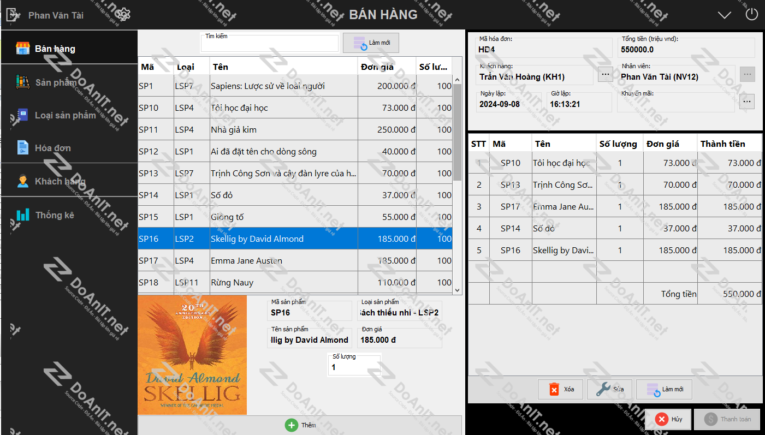The height and width of the screenshot is (435, 765).
Task: Select the row 'Sapiens: Lược sử về loài người'
Action: tap(295, 86)
